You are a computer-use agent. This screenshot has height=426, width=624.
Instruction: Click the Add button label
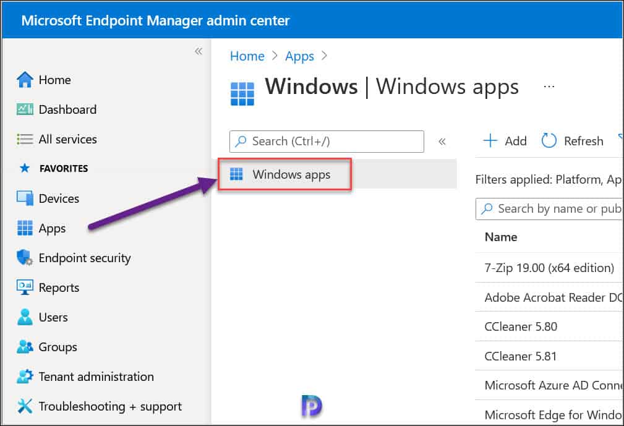516,141
